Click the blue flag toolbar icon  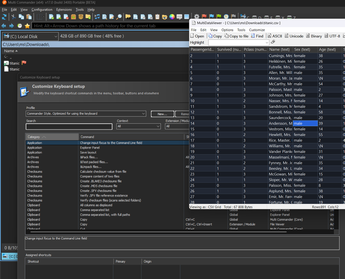(x=211, y=16)
